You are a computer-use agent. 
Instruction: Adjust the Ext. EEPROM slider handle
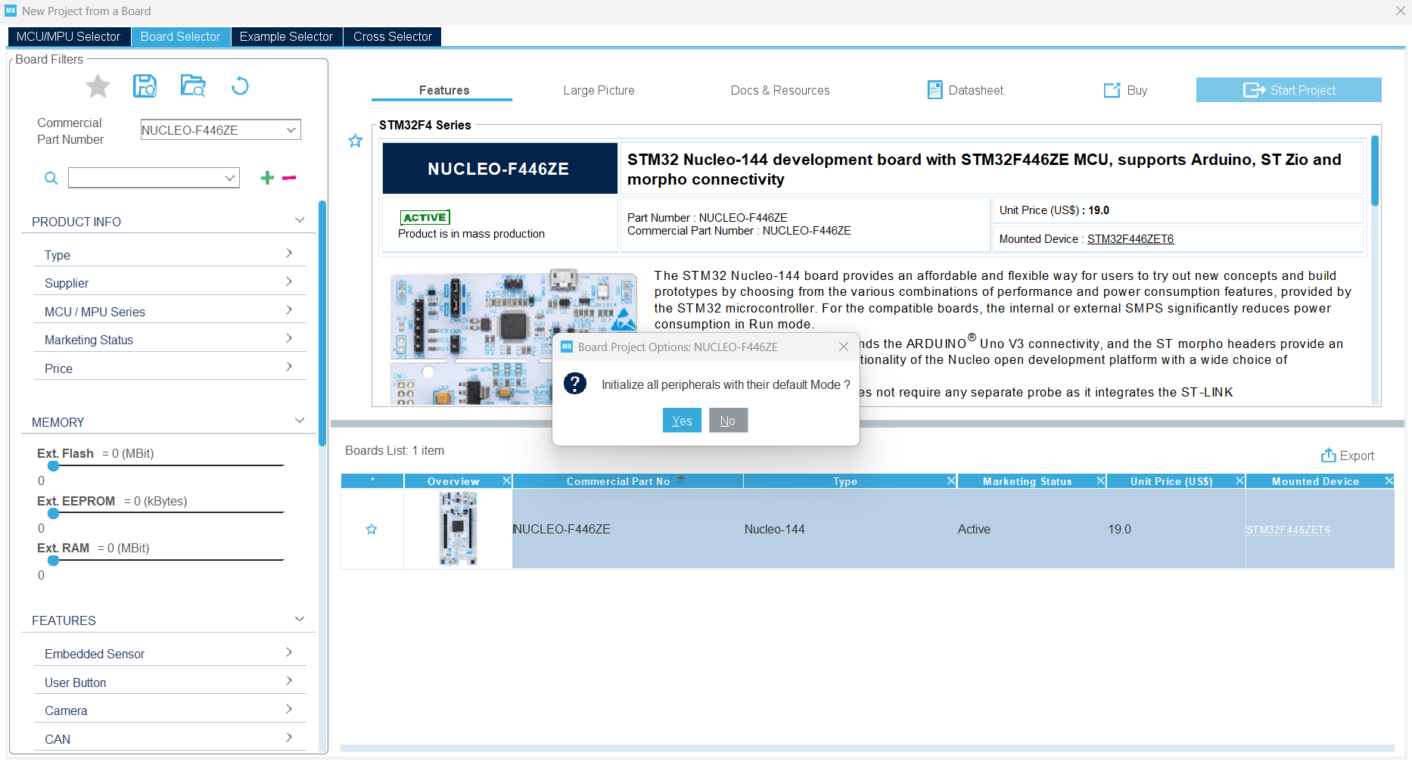tap(54, 513)
